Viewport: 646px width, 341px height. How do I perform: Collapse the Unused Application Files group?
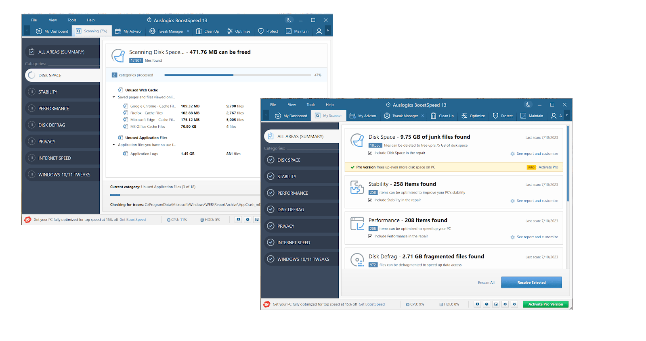coord(114,145)
